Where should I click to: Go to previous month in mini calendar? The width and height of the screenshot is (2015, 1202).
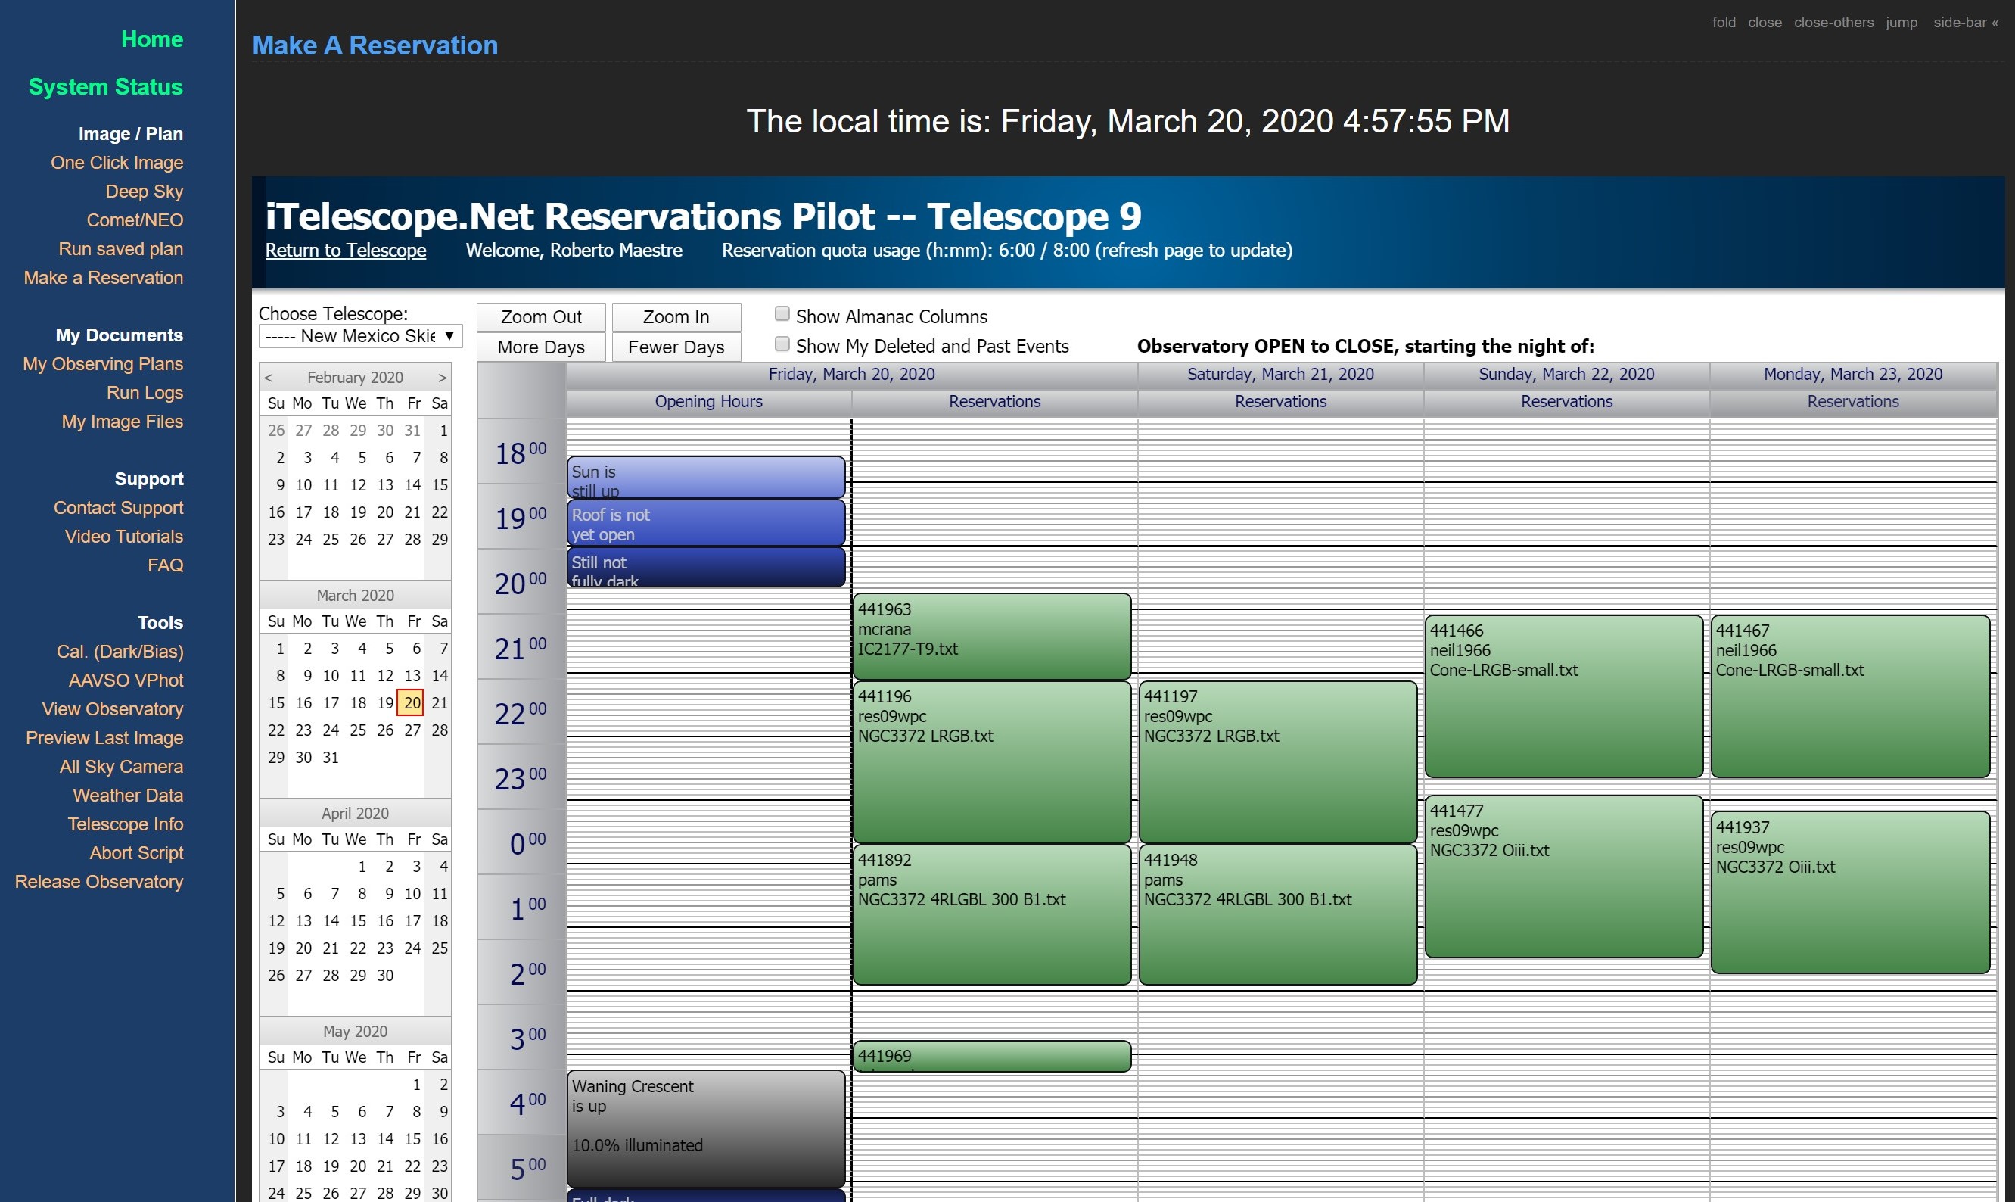tap(269, 378)
